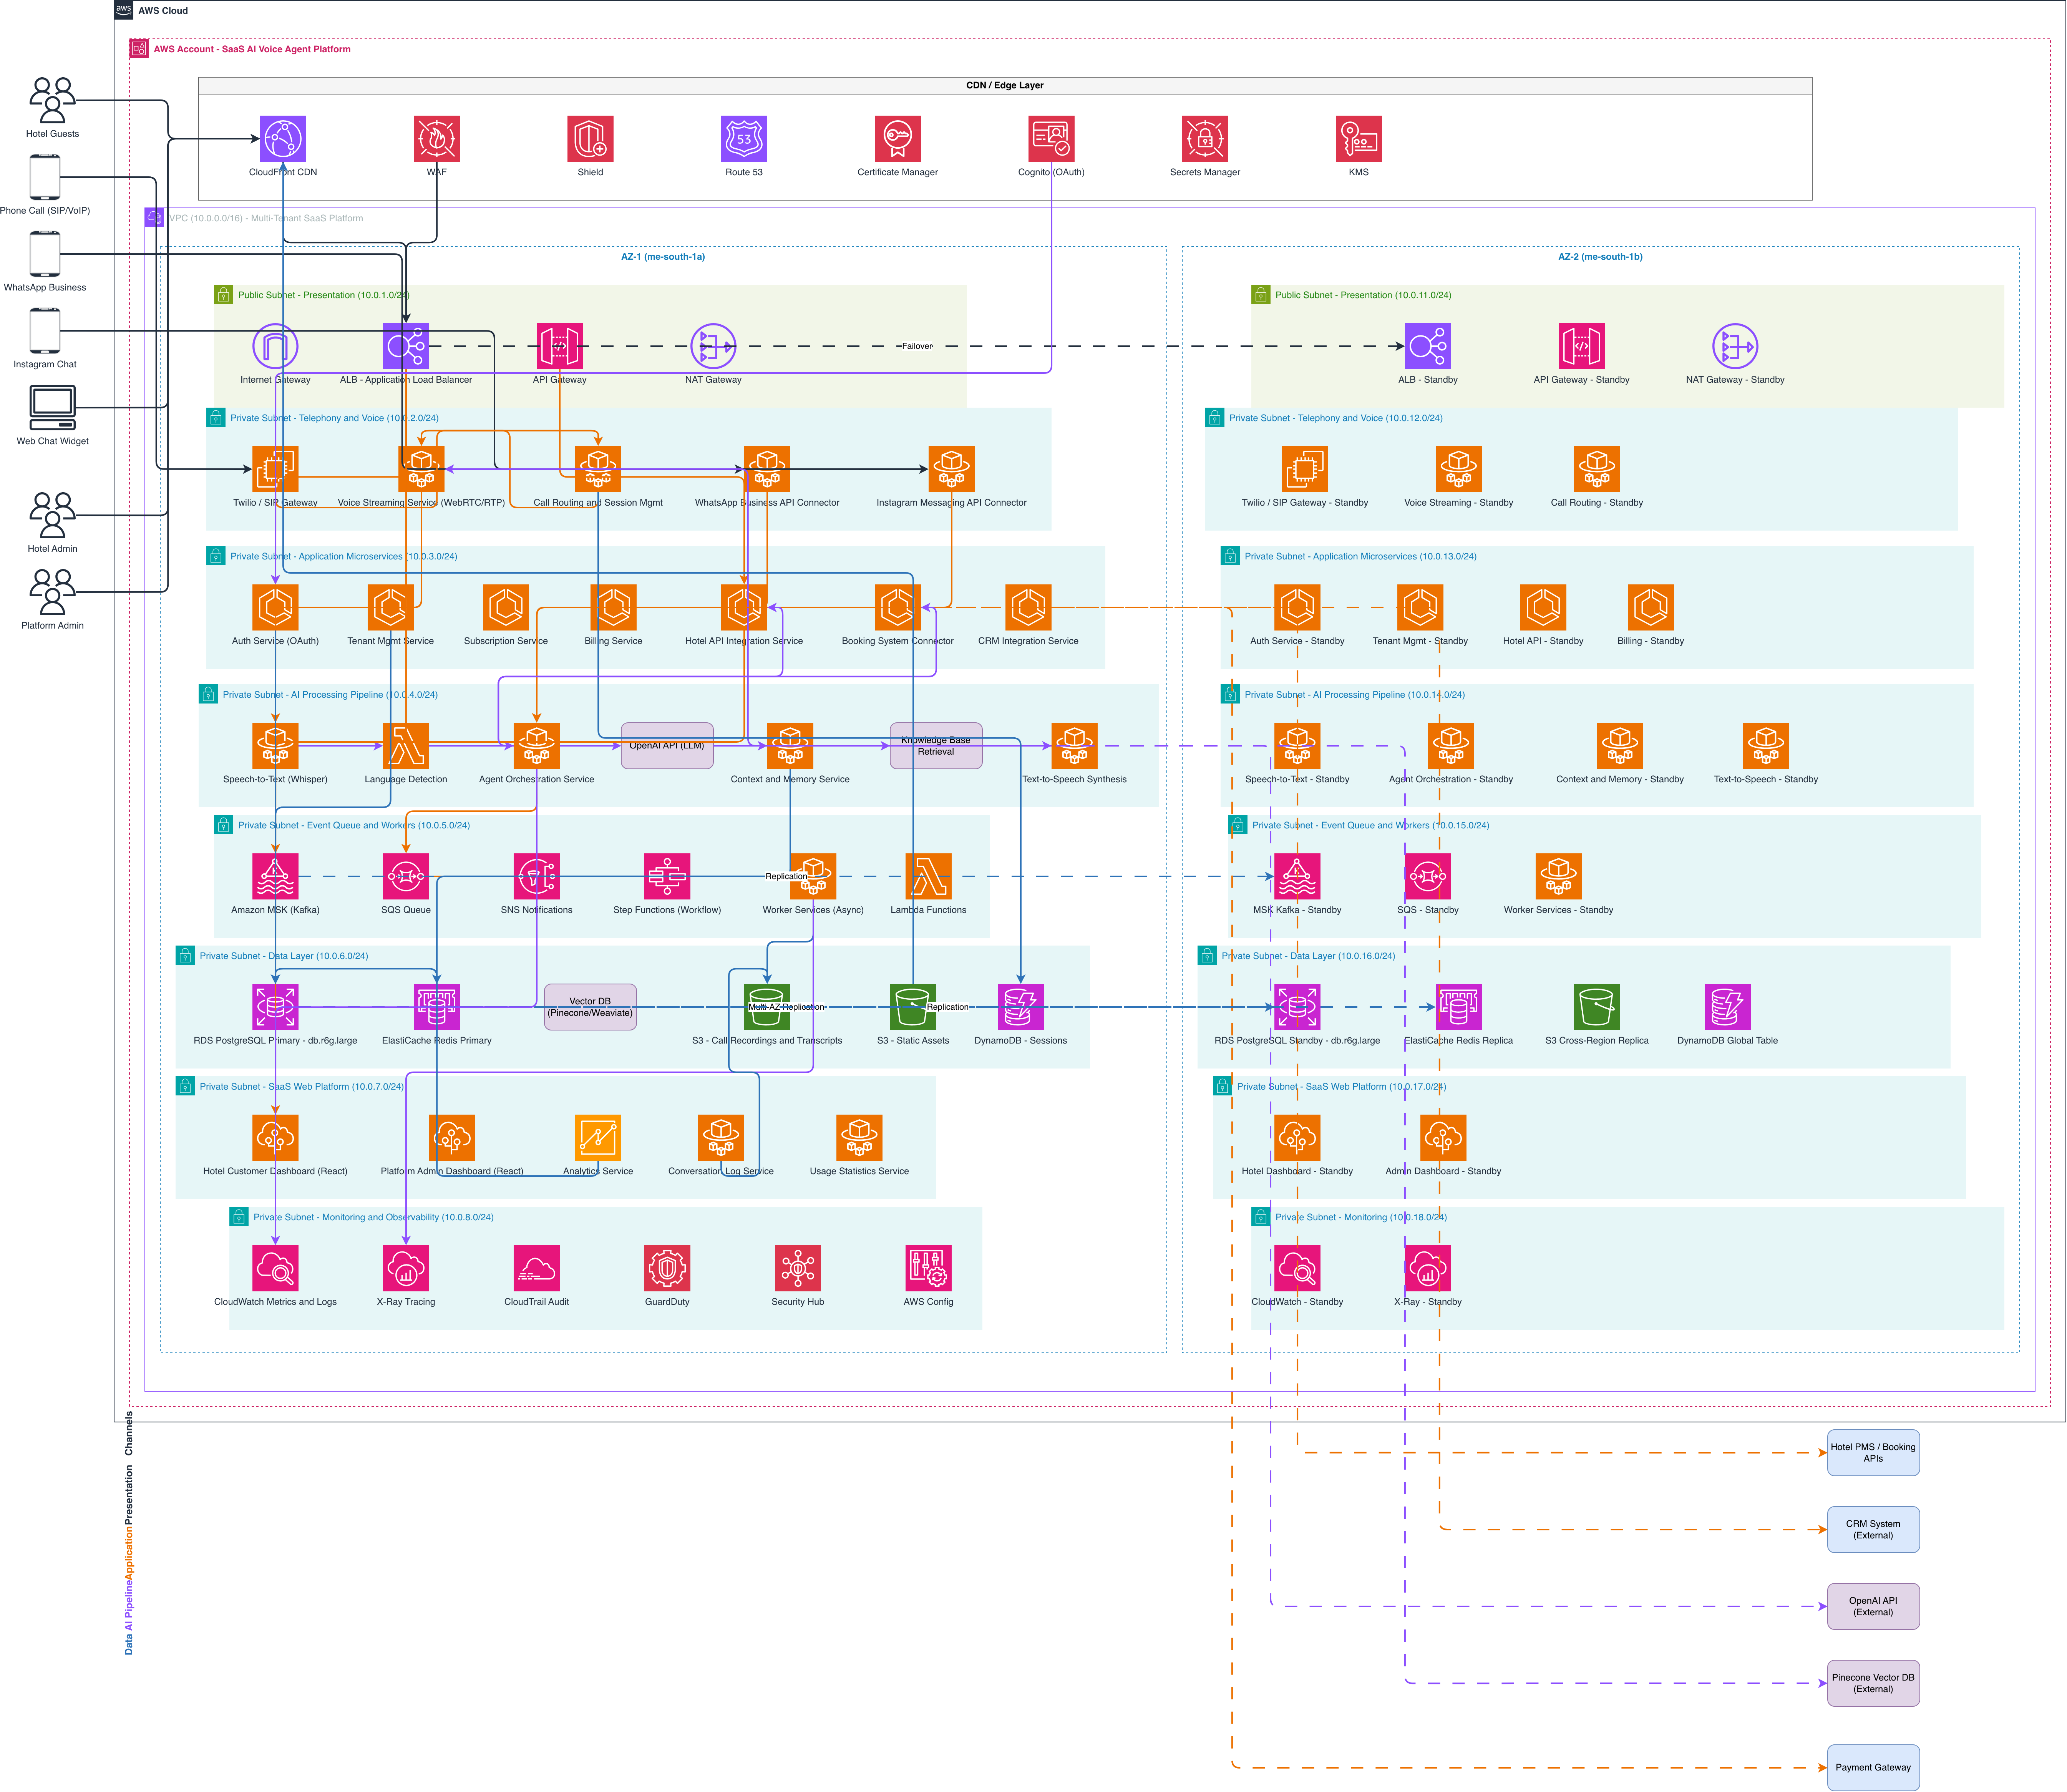Image resolution: width=2067 pixels, height=1792 pixels.
Task: Click the GuardDuty icon
Action: tap(667, 1268)
